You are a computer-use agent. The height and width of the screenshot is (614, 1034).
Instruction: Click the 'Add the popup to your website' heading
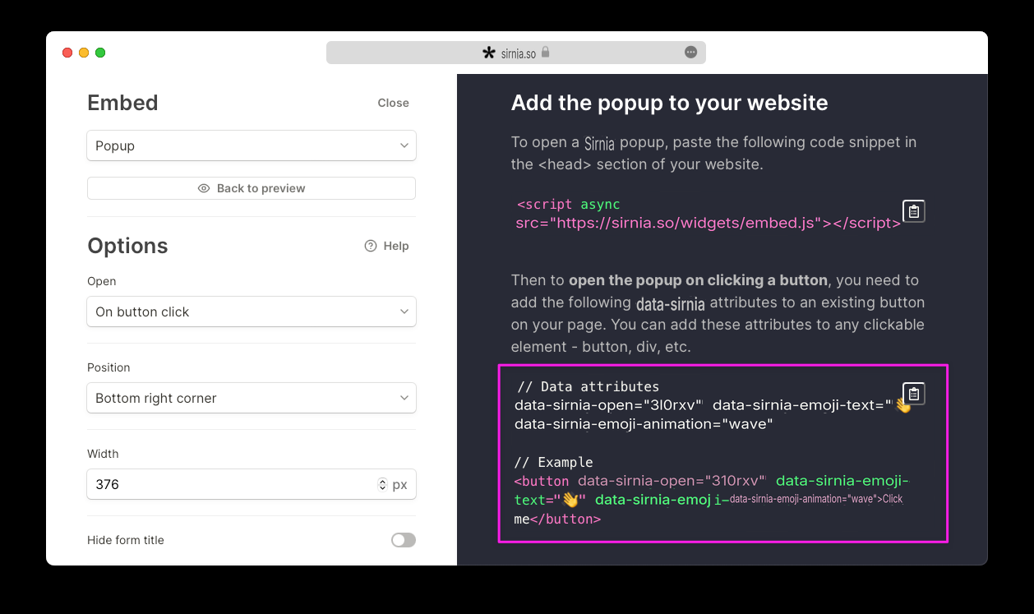click(670, 103)
